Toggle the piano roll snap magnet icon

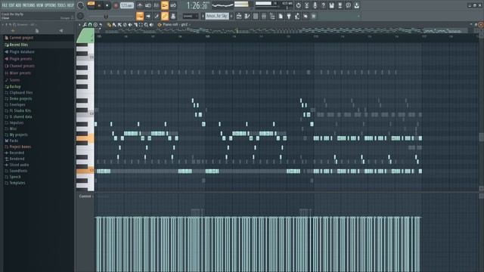[x=90, y=25]
